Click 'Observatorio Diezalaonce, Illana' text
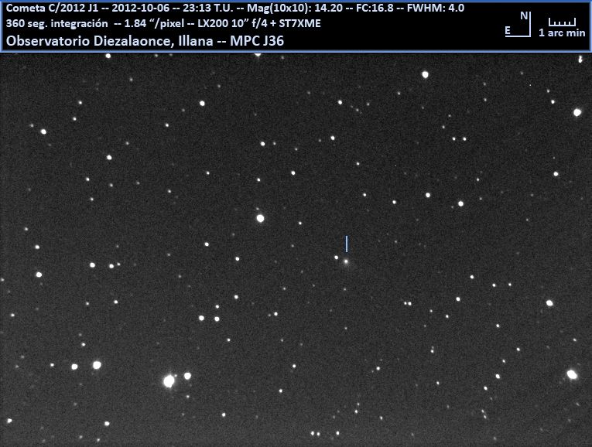Screen dimensions: 592x447 (109, 41)
